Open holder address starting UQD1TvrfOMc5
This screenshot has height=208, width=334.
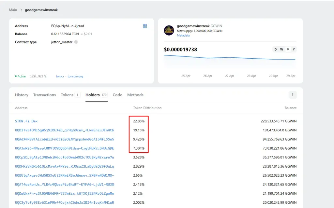[x=64, y=130]
